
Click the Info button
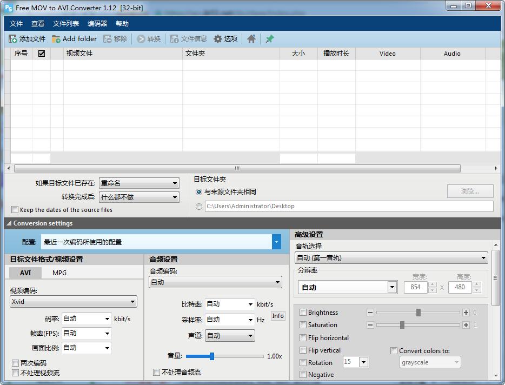coord(277,316)
